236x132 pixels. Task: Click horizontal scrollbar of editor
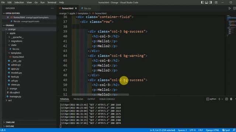click(x=100, y=95)
